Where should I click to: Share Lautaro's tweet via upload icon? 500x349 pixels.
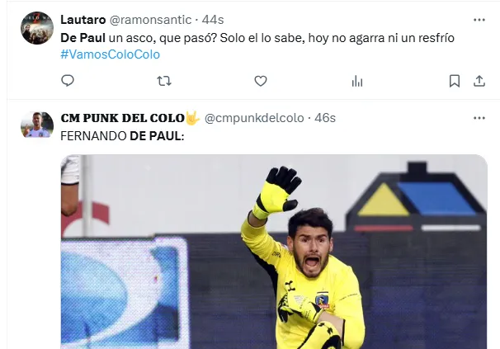(479, 81)
